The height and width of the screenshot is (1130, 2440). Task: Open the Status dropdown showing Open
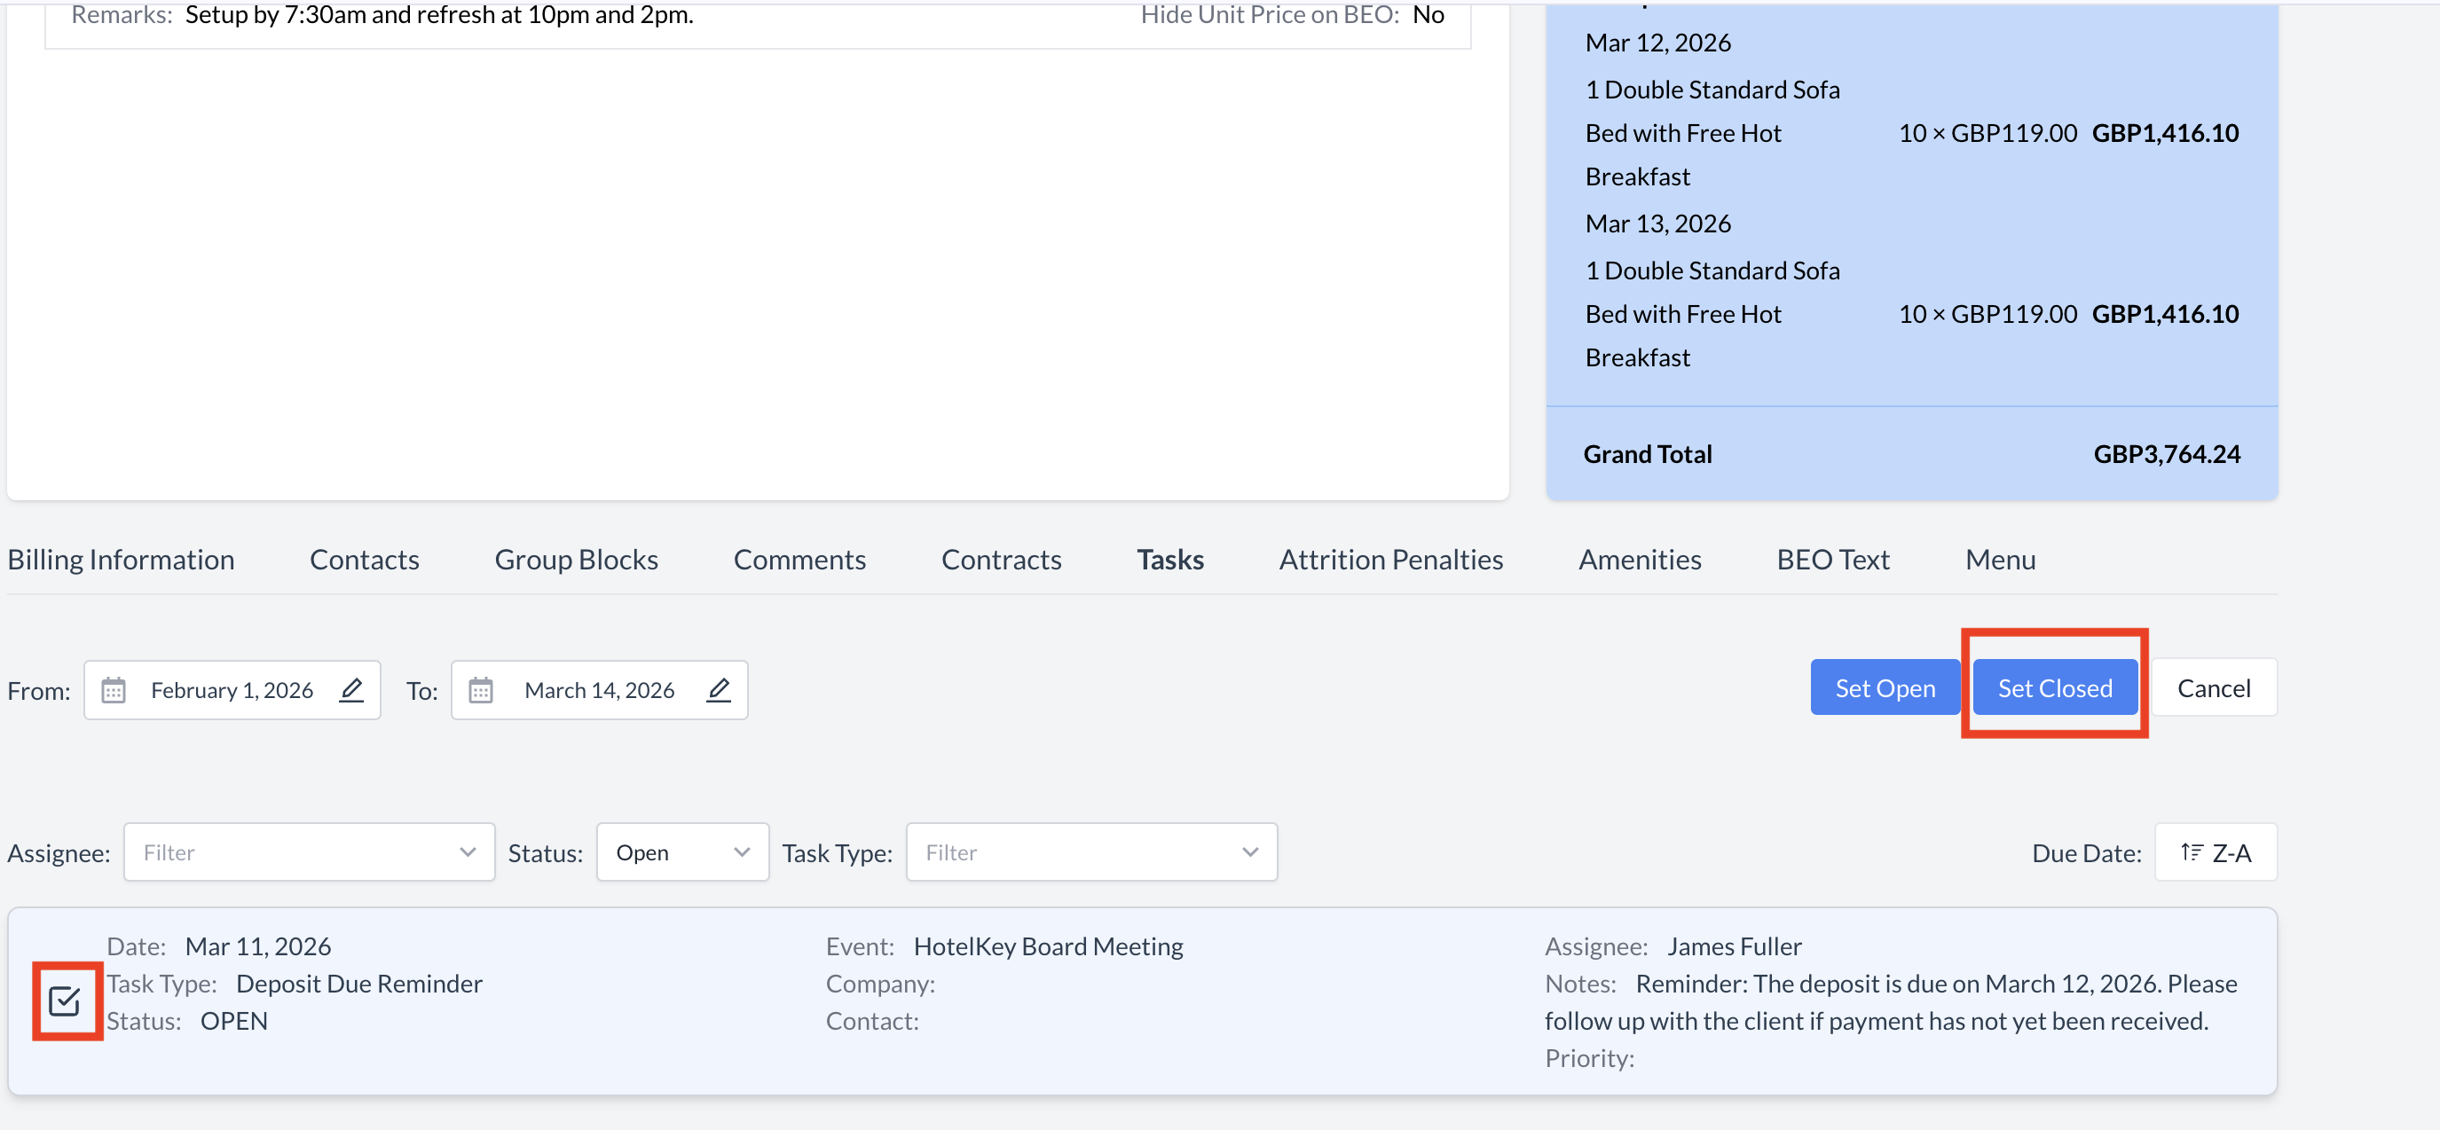pos(682,852)
